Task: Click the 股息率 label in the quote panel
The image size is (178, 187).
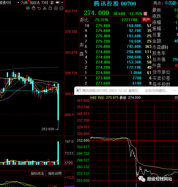Action: [159, 53]
